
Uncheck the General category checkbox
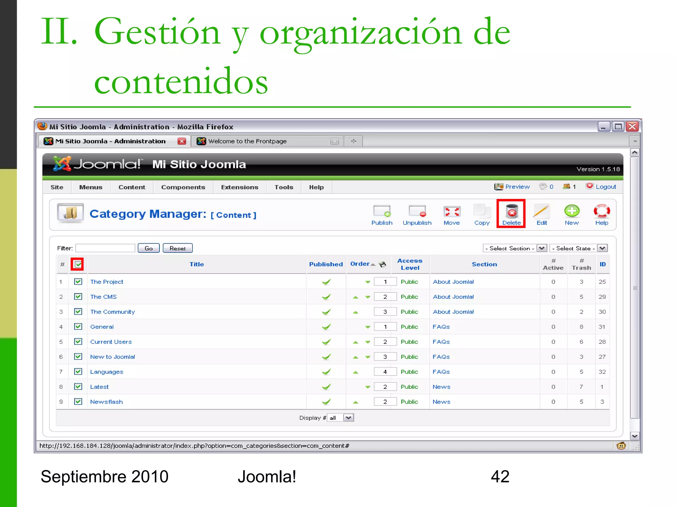click(x=78, y=326)
